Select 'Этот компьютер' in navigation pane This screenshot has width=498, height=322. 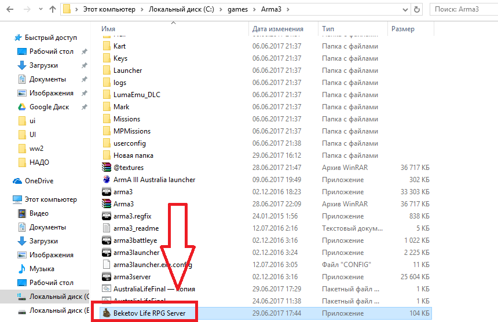coord(51,199)
